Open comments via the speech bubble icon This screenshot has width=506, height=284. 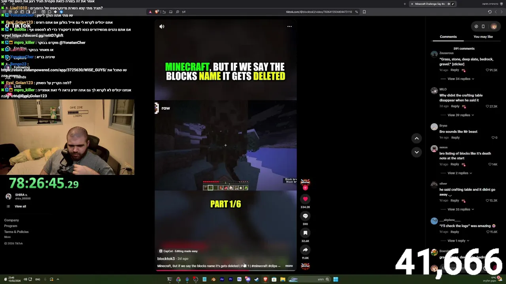click(305, 216)
